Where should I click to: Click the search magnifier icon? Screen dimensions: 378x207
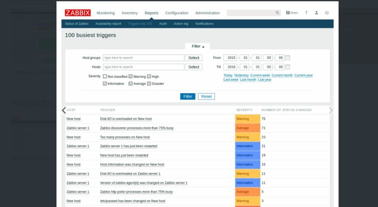[x=277, y=13]
